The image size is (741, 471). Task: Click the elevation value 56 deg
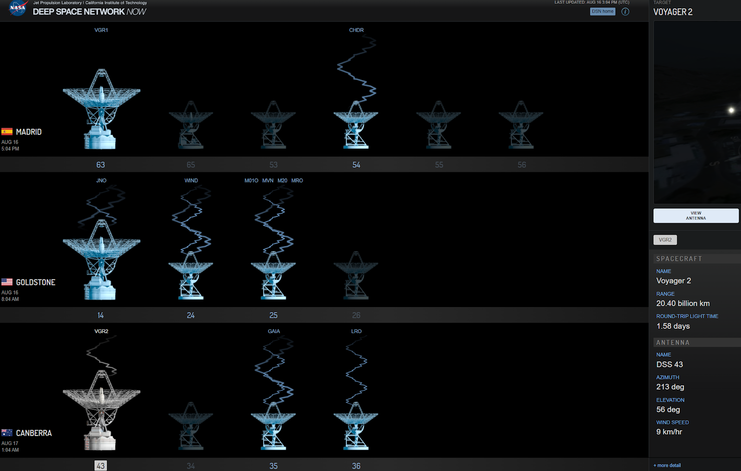[668, 409]
